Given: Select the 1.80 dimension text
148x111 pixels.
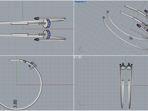Looking at the screenshot, I should [15, 104].
